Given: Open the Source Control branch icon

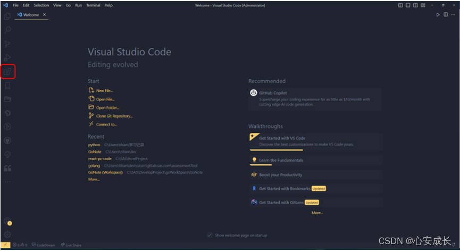Looking at the screenshot, I should pyautogui.click(x=7, y=44).
